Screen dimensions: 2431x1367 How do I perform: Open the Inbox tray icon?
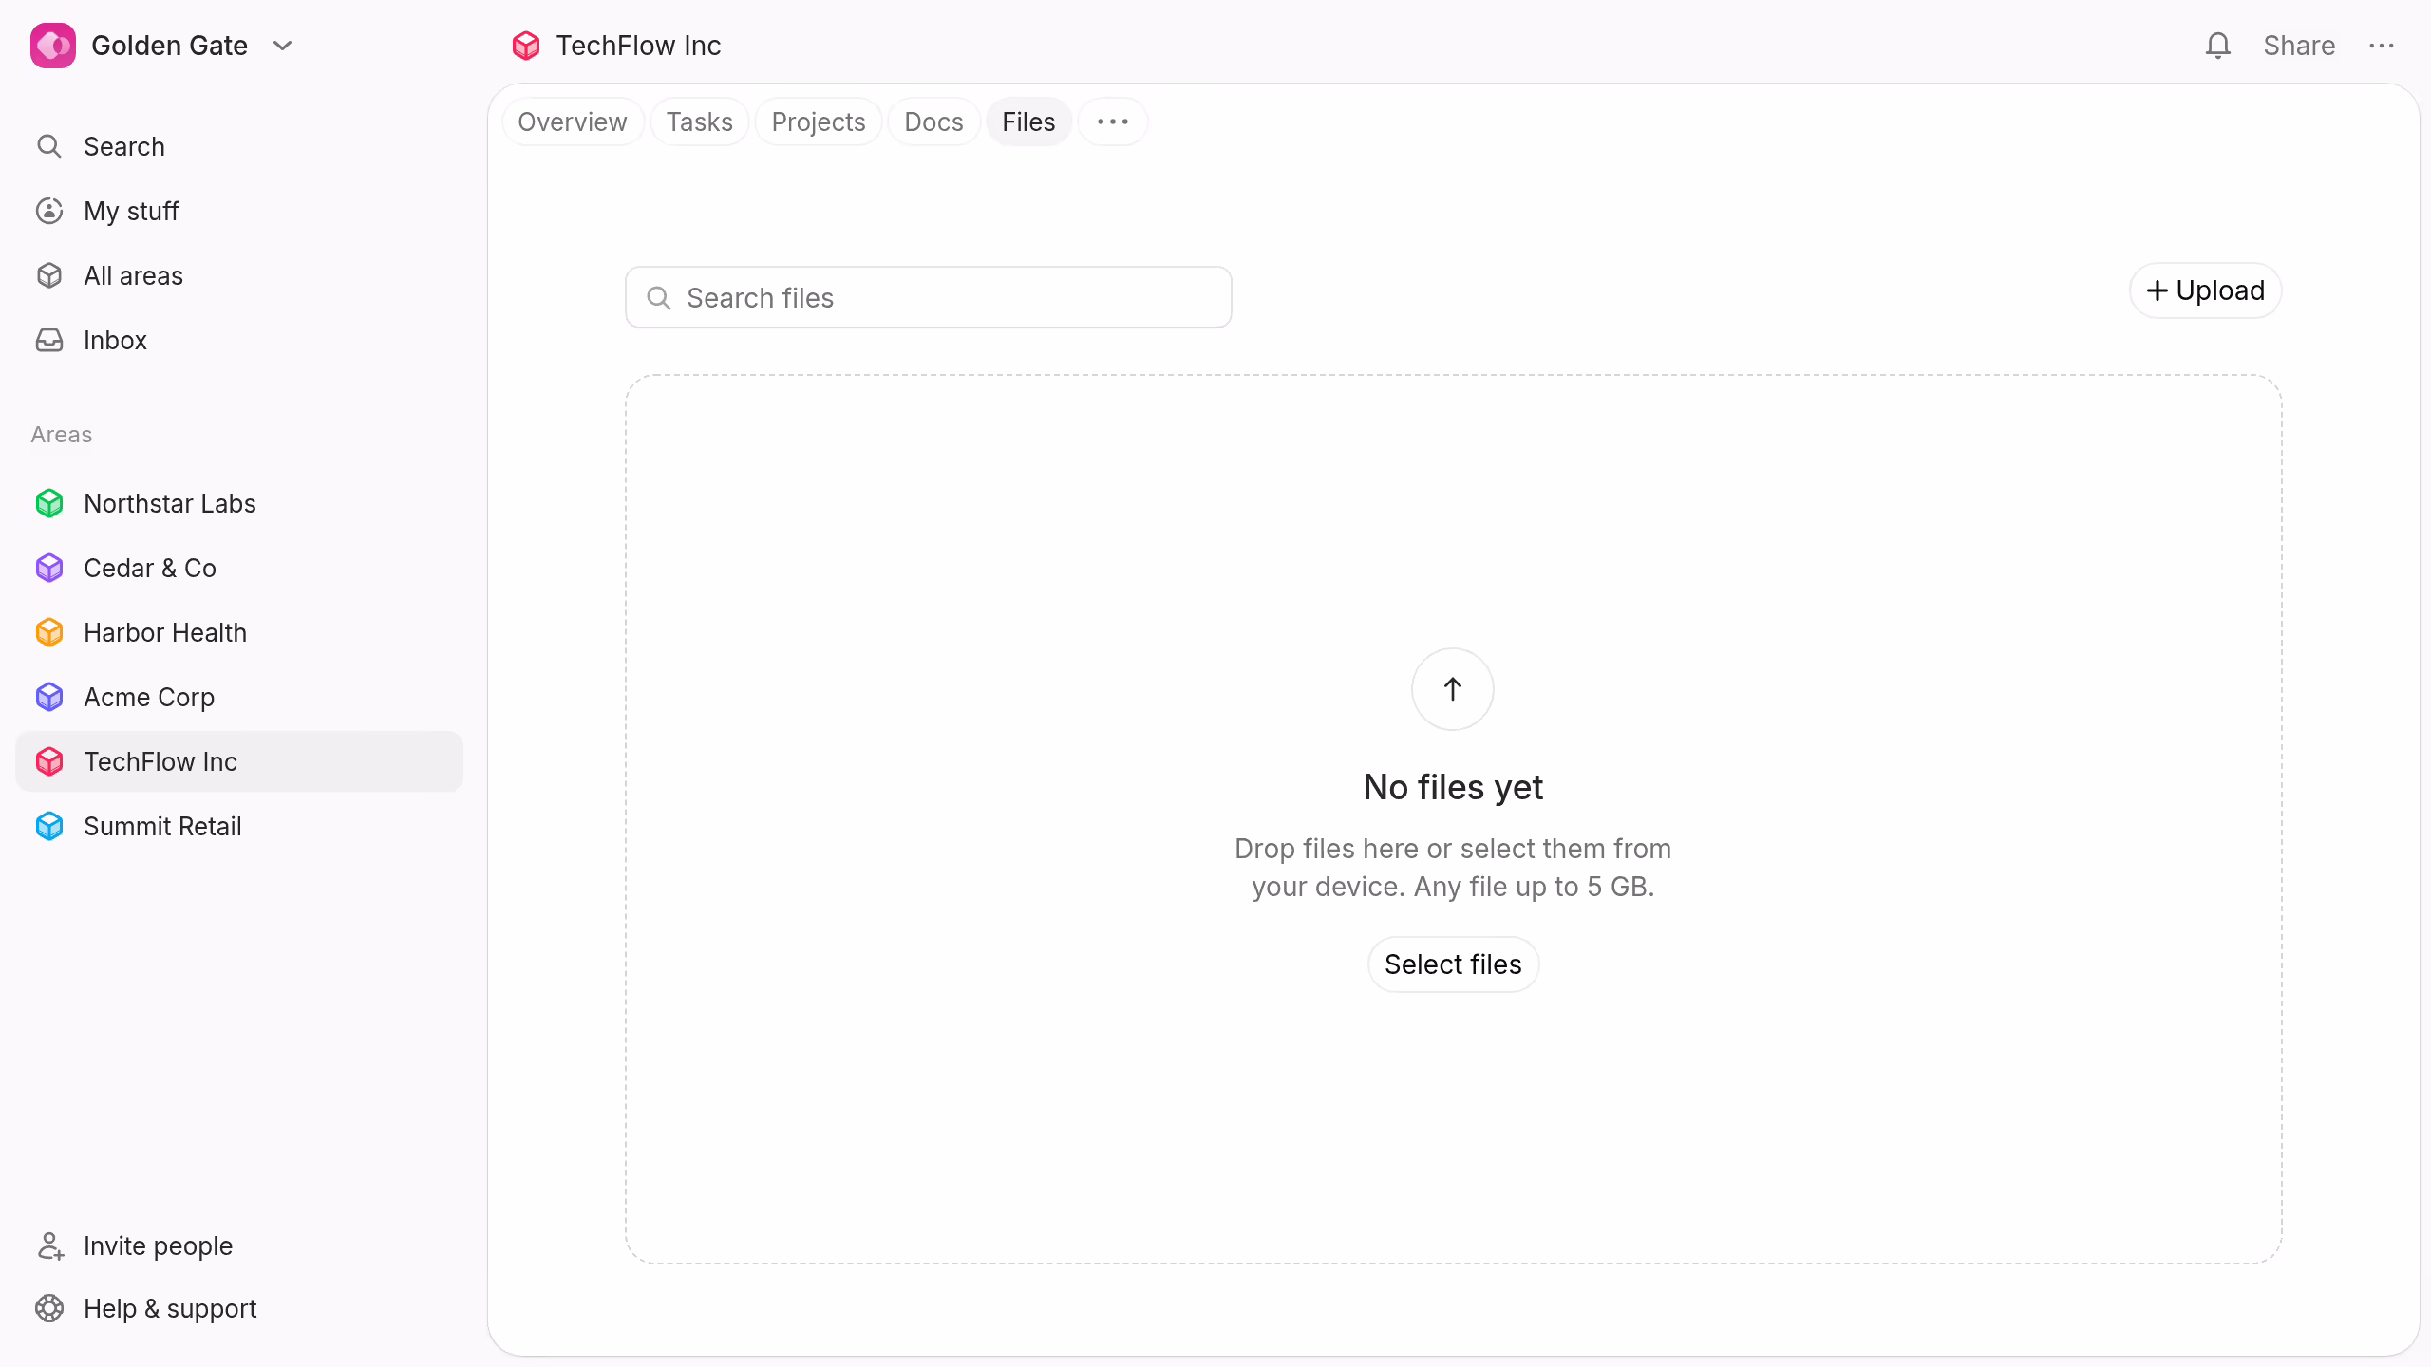tap(49, 340)
